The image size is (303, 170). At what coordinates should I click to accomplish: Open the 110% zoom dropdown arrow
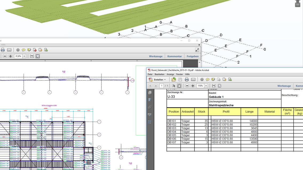[x=206, y=86]
